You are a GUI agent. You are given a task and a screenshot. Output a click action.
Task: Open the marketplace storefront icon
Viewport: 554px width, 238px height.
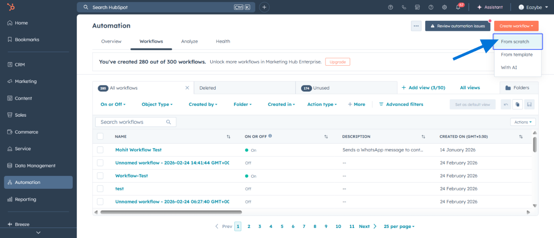(x=418, y=7)
